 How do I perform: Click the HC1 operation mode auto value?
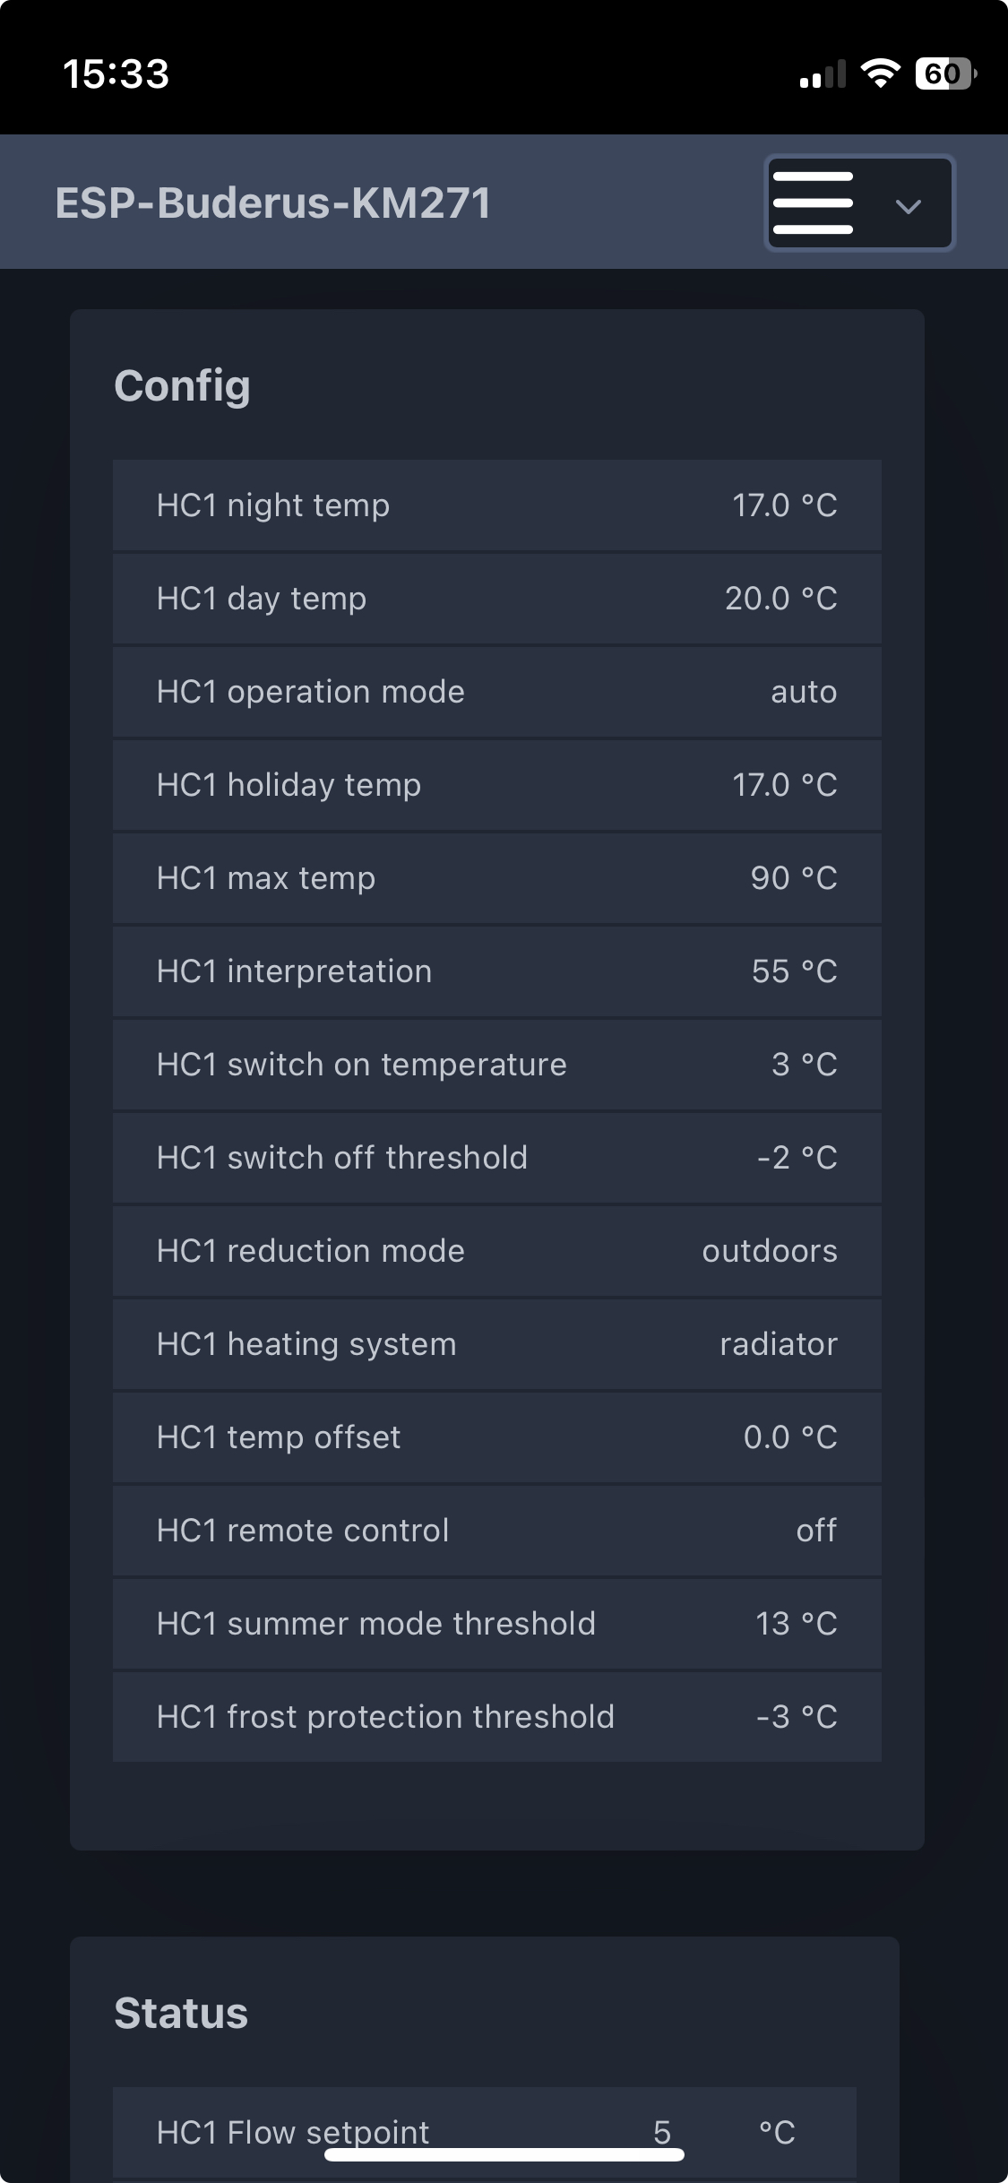tap(804, 692)
